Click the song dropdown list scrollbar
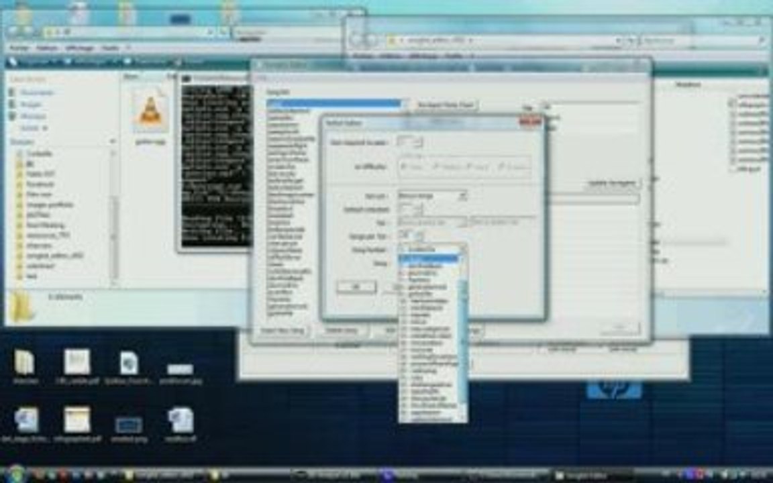The width and height of the screenshot is (773, 483). (x=463, y=340)
